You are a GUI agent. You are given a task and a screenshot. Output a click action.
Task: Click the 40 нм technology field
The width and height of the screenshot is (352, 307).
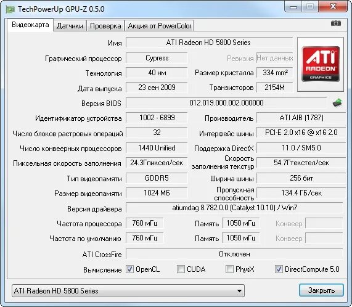(157, 73)
